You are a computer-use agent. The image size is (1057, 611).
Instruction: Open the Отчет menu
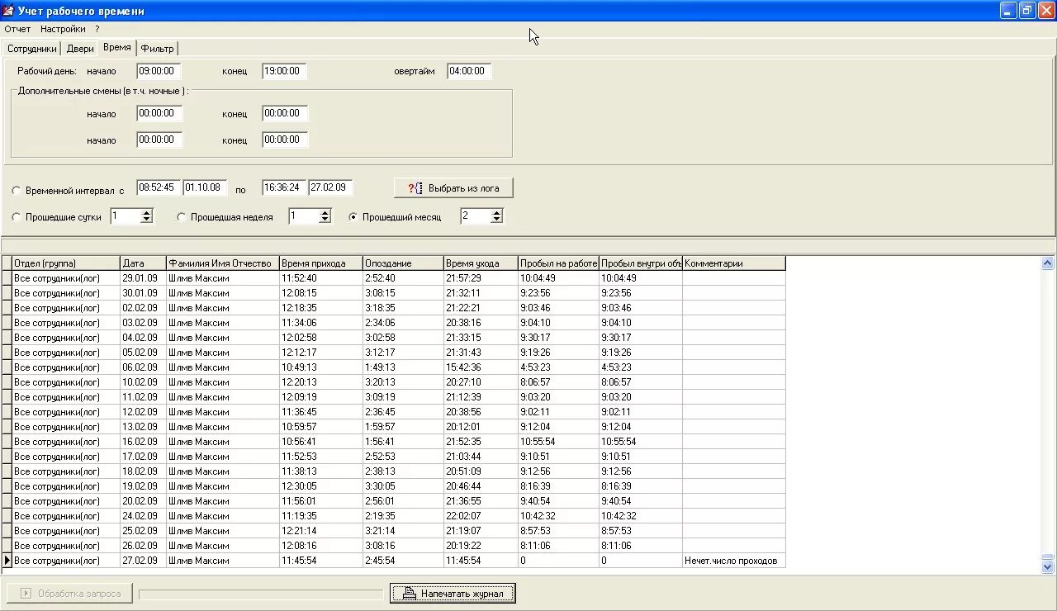point(17,29)
